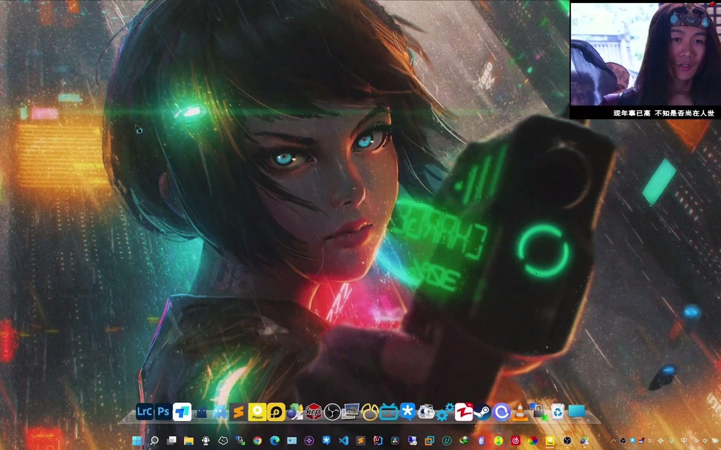Open the blue asterisk chat dock icon
The height and width of the screenshot is (450, 721).
[407, 412]
